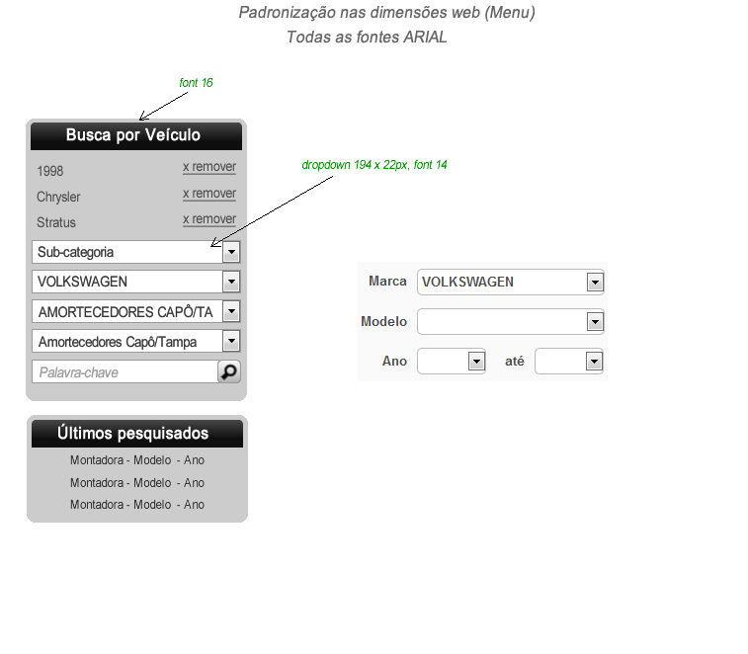Click x remover next to Stratus
The image size is (748, 654).
(x=208, y=219)
